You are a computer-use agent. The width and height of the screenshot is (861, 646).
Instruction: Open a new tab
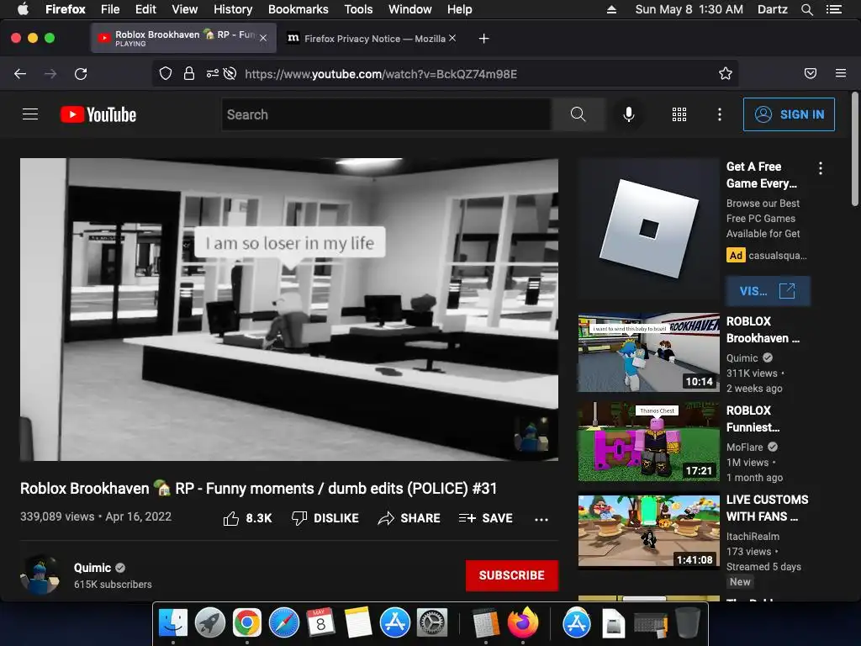coord(483,39)
